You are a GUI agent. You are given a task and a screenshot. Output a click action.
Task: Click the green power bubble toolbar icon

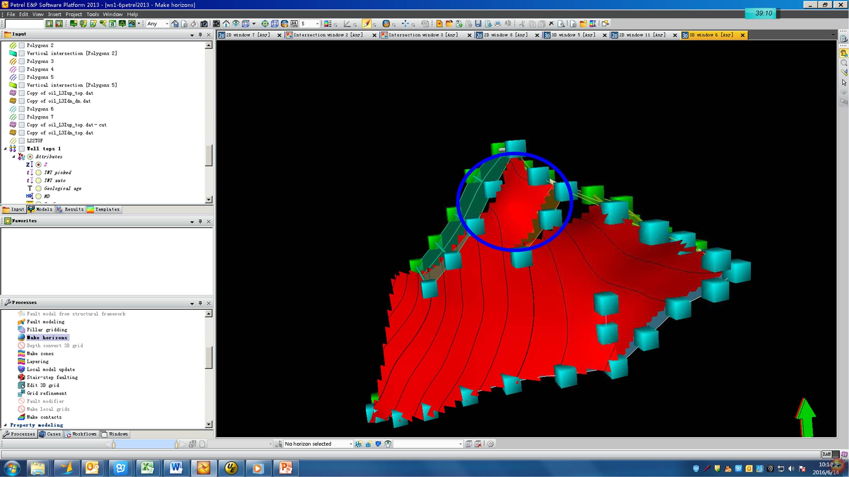click(x=122, y=24)
